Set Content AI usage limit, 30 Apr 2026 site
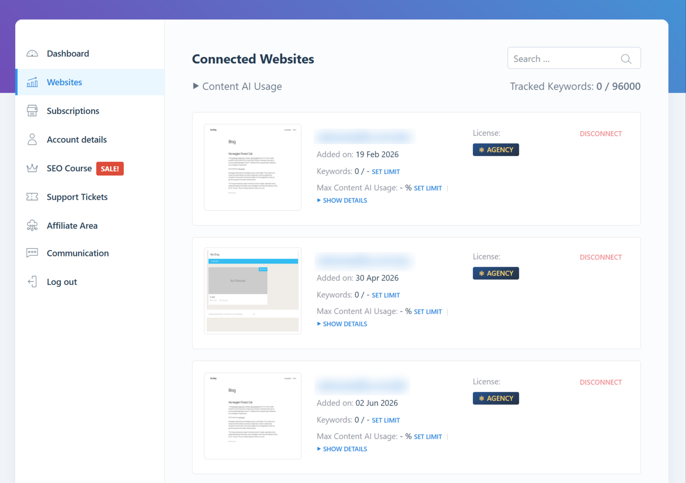The width and height of the screenshot is (686, 483). point(428,311)
